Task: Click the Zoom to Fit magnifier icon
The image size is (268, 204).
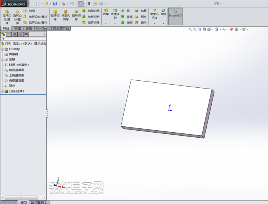Action: tap(190, 29)
